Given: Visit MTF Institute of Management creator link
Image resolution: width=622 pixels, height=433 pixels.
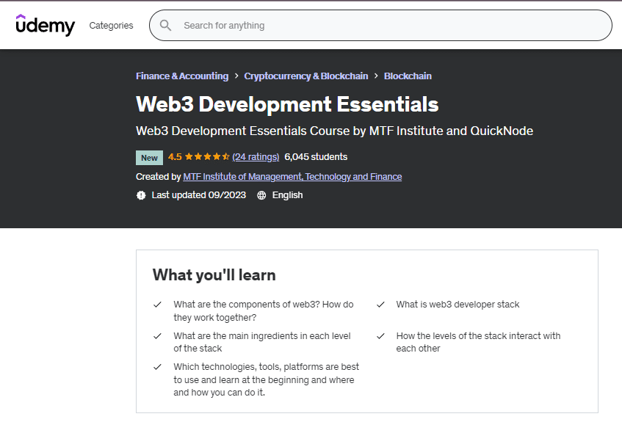Looking at the screenshot, I should click(x=292, y=177).
